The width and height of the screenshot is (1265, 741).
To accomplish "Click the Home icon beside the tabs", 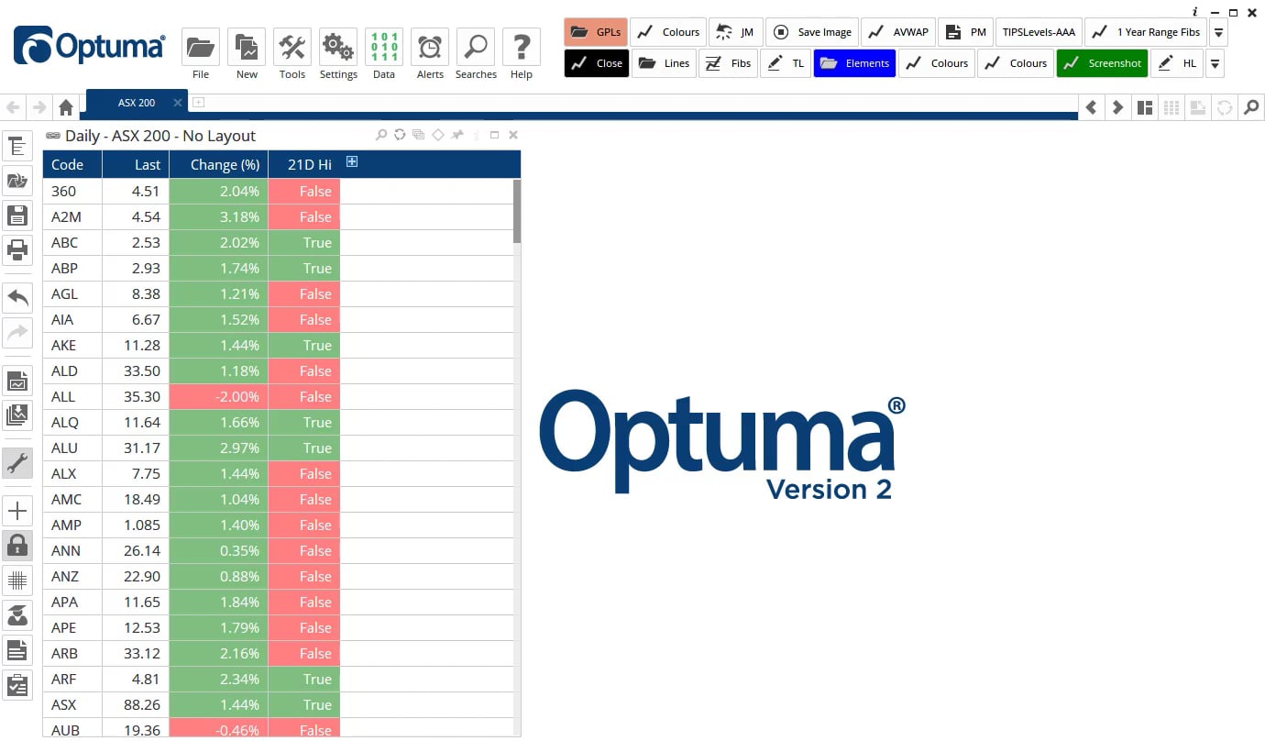I will click(66, 107).
